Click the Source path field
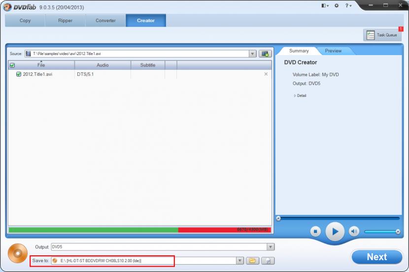The width and height of the screenshot is (409, 272). tap(140, 54)
